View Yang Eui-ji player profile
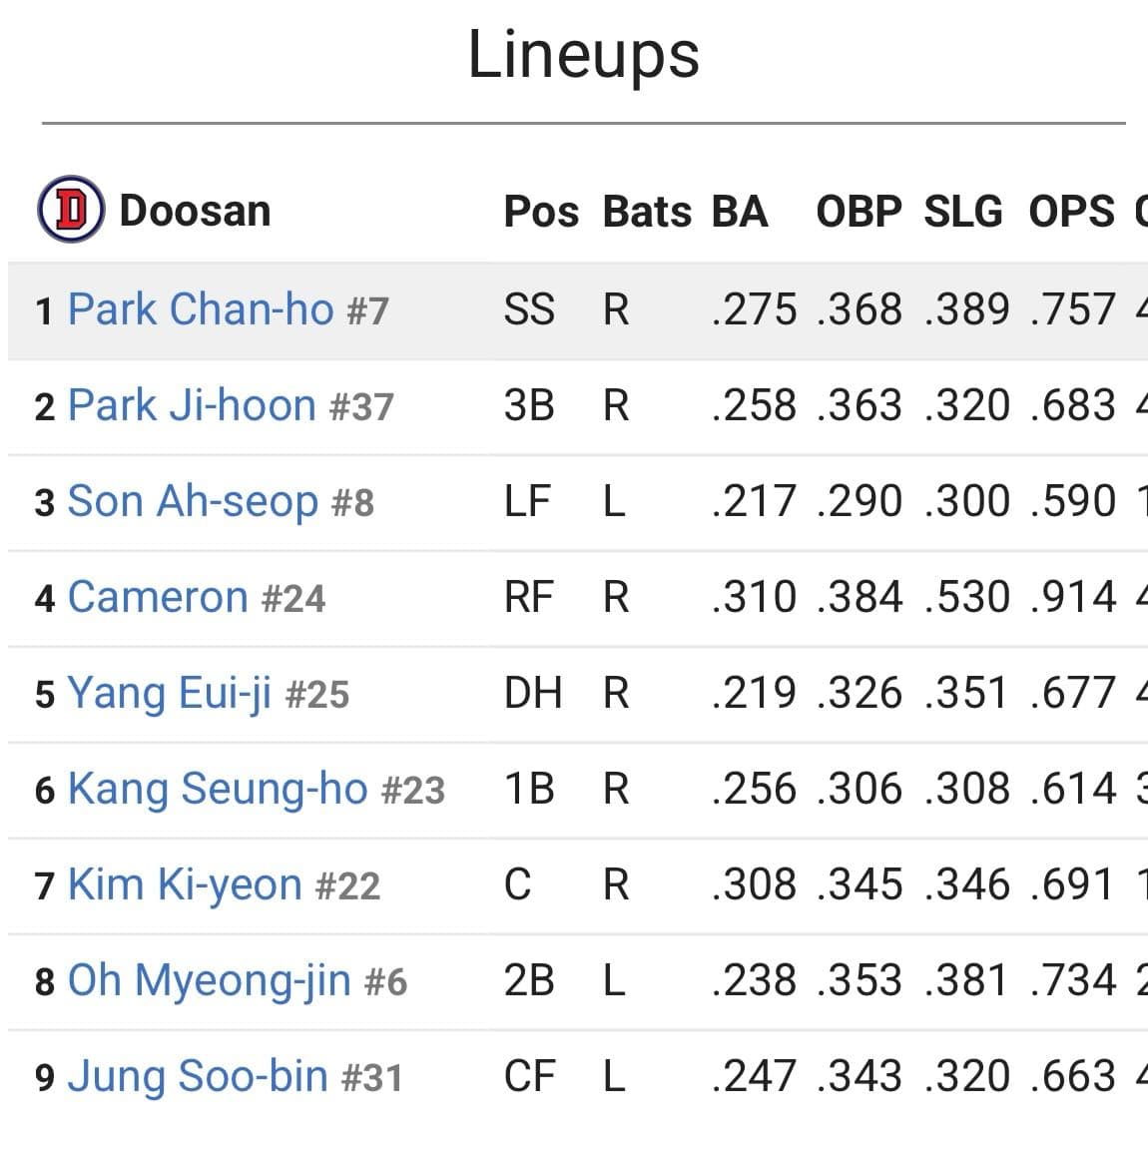 coord(170,693)
